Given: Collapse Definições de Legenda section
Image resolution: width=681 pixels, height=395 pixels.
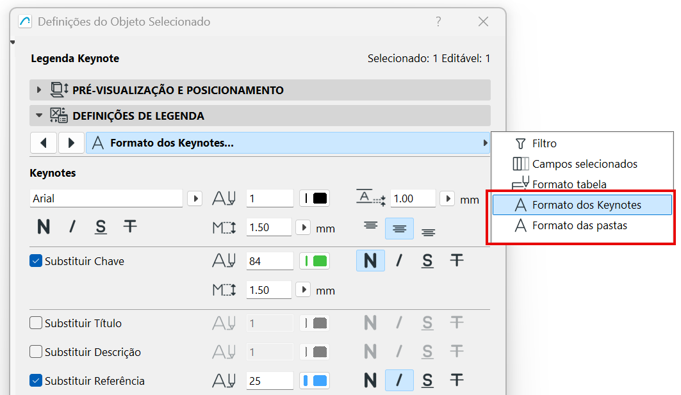Looking at the screenshot, I should (x=39, y=116).
